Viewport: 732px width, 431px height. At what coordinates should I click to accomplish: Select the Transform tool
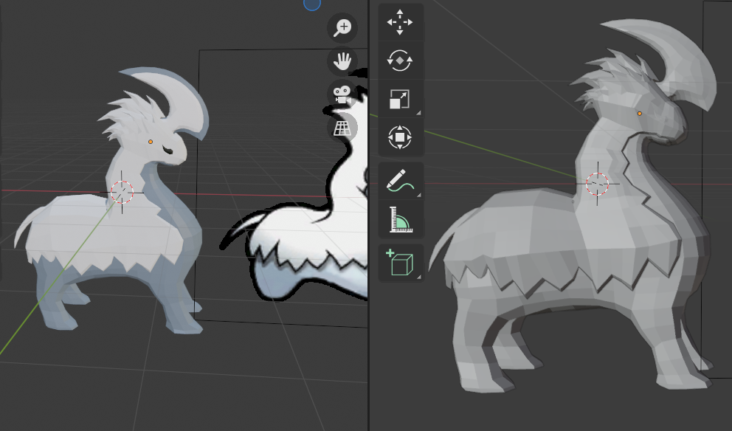[x=401, y=137]
